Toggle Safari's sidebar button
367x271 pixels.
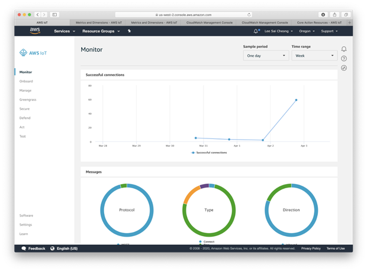pyautogui.click(x=54, y=15)
